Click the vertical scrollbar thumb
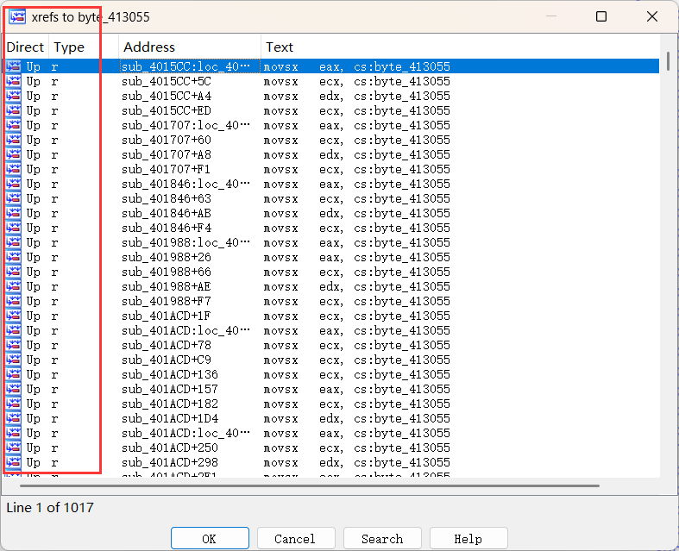 click(668, 62)
